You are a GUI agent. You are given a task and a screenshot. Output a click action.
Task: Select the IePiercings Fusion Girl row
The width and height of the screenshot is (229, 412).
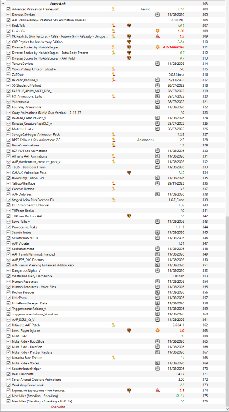(x=113, y=178)
